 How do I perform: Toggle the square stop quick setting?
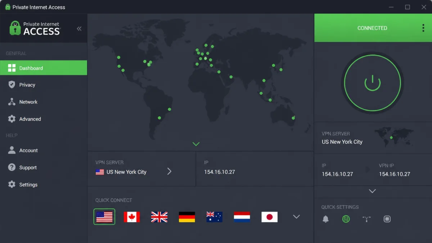click(387, 219)
